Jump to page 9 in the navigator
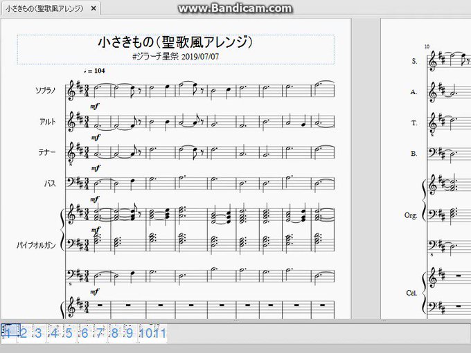This screenshot has width=471, height=353. click(x=130, y=333)
